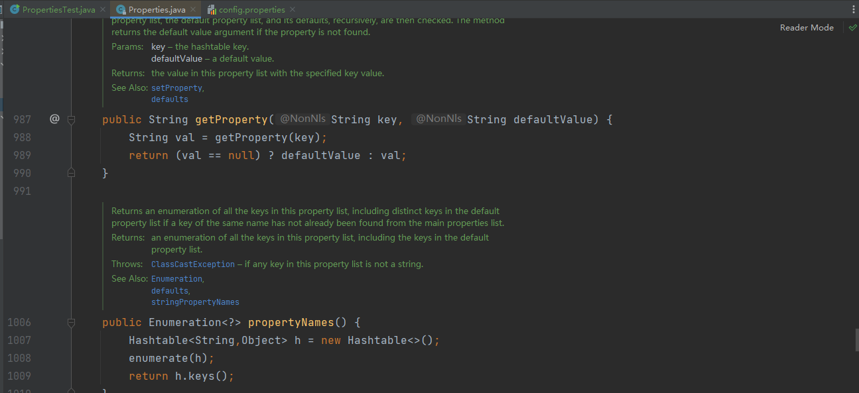Click the 'return h.keys();' statement
This screenshot has width=859, height=393.
(x=182, y=376)
